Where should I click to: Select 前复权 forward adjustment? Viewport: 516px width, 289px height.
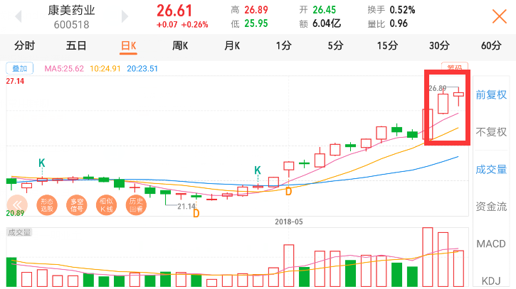click(491, 95)
